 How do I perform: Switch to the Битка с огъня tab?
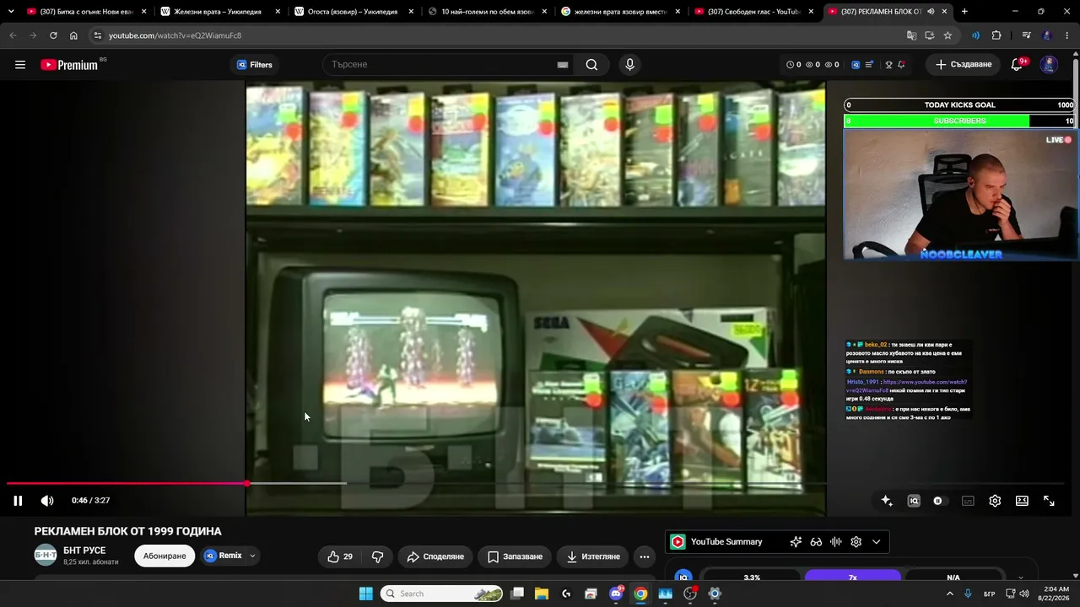click(84, 12)
